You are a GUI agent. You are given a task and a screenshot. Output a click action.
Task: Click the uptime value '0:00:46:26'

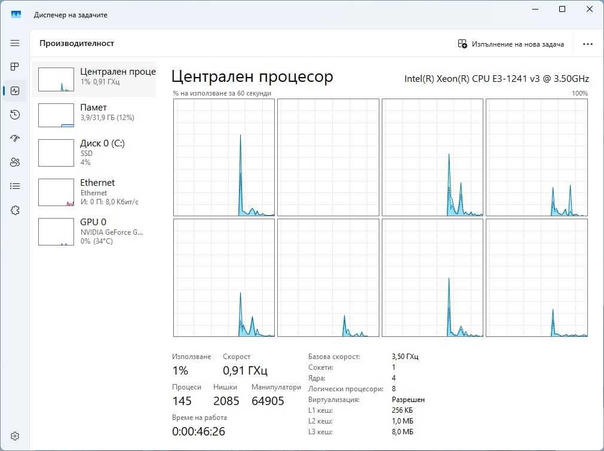(198, 431)
